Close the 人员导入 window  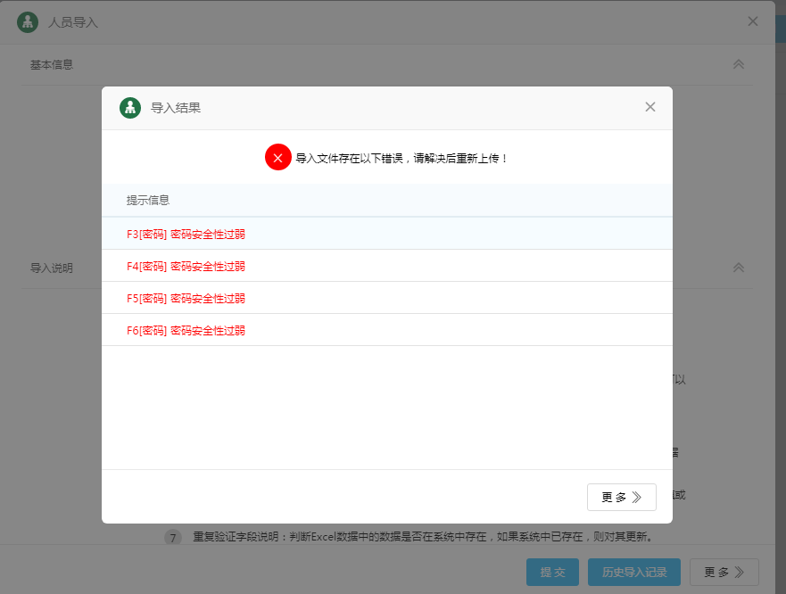pos(753,21)
